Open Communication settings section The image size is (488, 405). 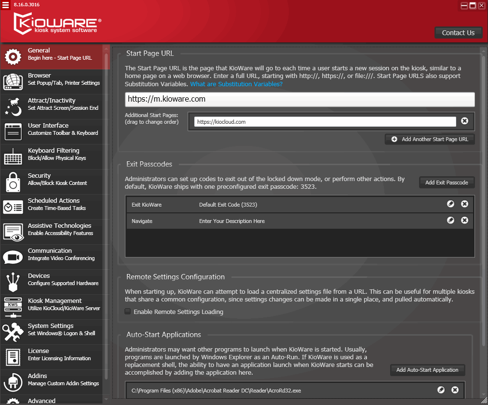[x=52, y=257]
